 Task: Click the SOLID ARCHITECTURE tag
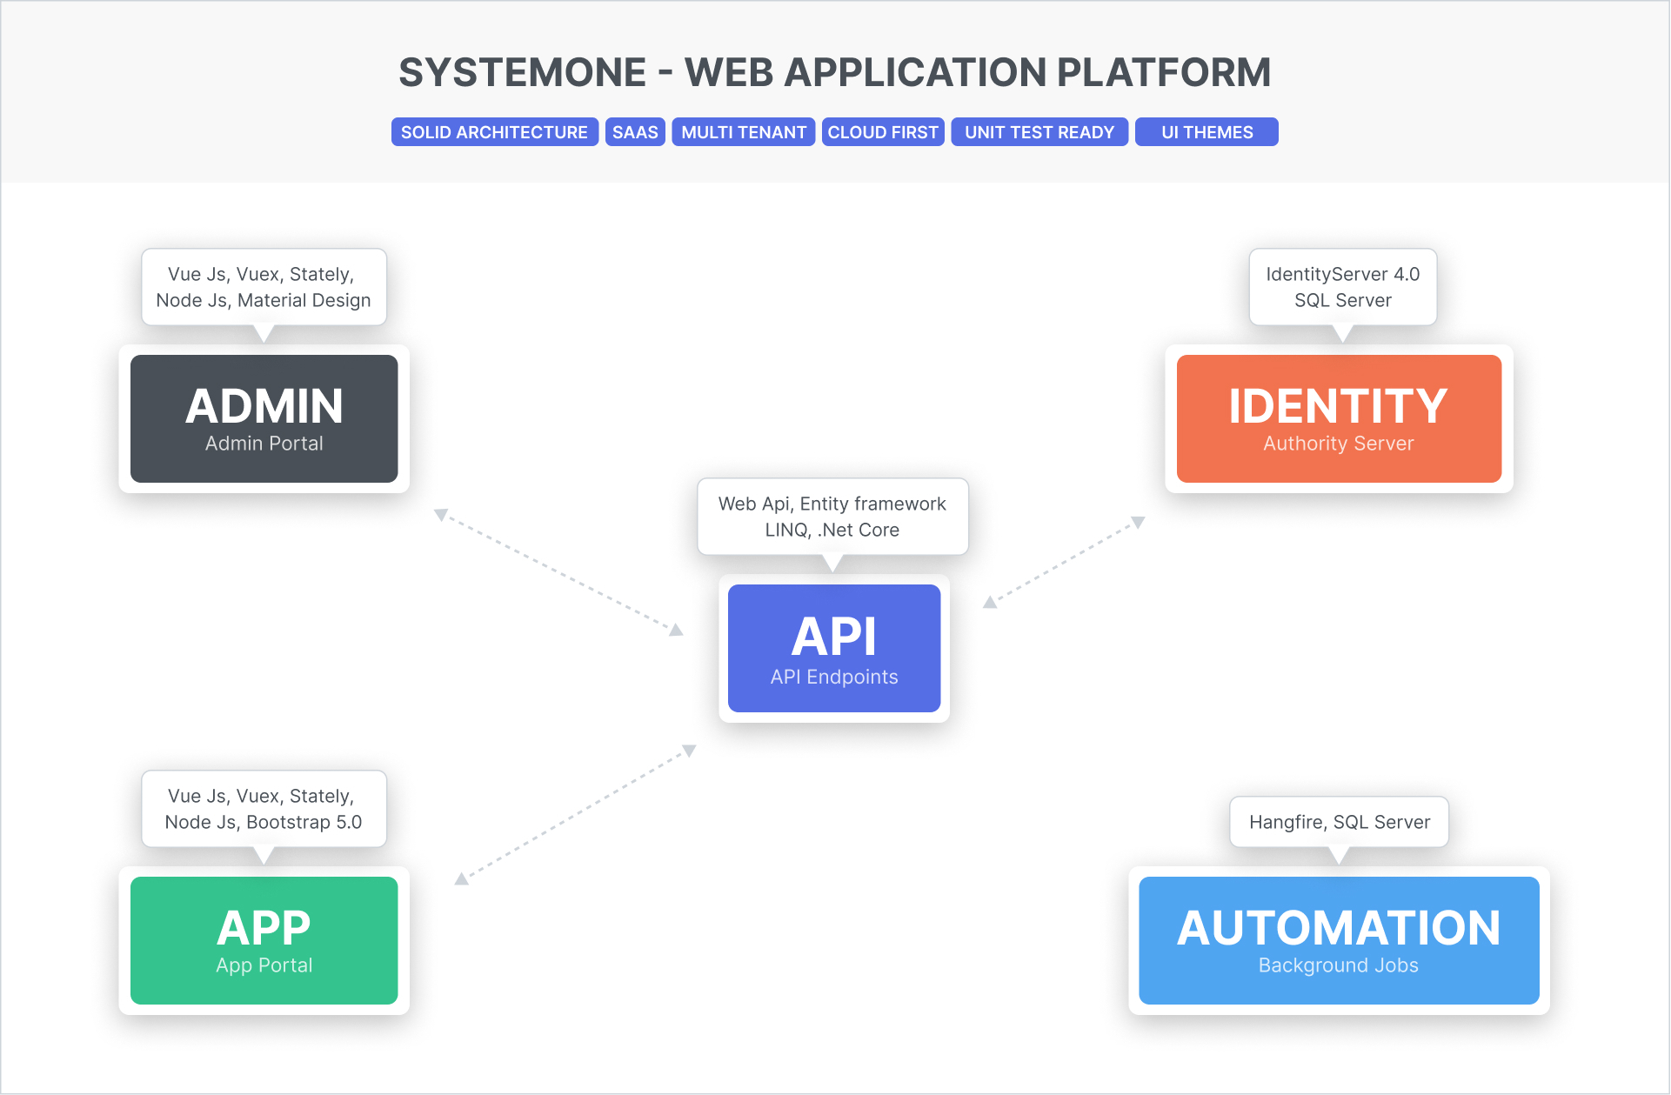pyautogui.click(x=494, y=132)
